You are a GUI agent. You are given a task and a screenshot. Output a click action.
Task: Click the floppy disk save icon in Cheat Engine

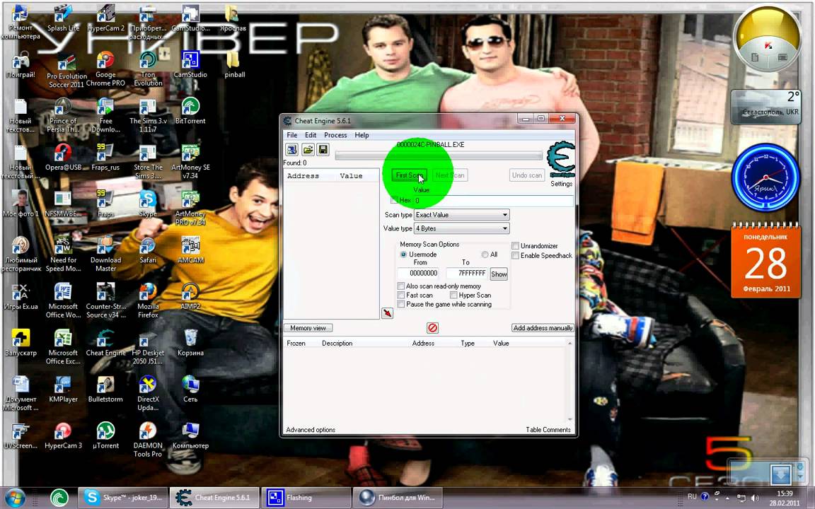click(x=323, y=150)
